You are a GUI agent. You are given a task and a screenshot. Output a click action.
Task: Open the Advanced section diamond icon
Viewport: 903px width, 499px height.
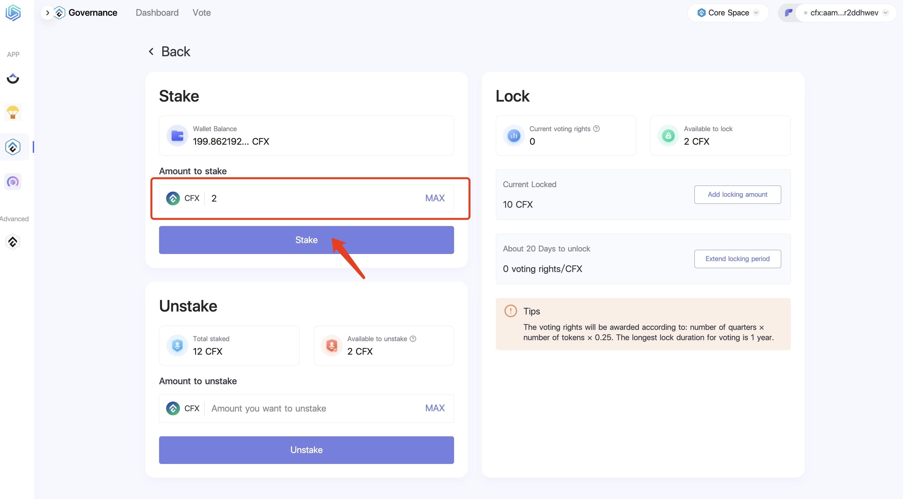13,241
